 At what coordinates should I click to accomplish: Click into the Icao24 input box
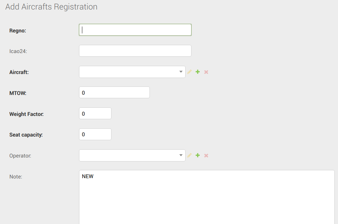(x=135, y=51)
